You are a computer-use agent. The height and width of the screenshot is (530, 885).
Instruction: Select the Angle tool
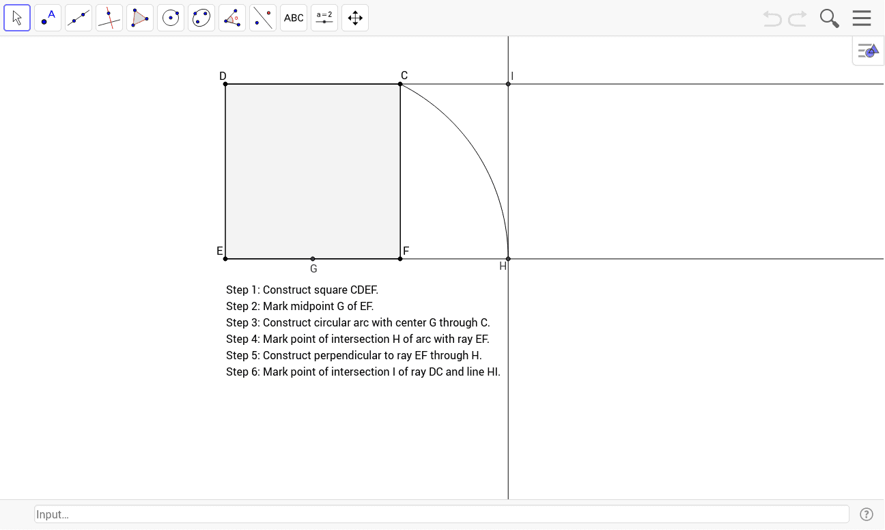231,18
